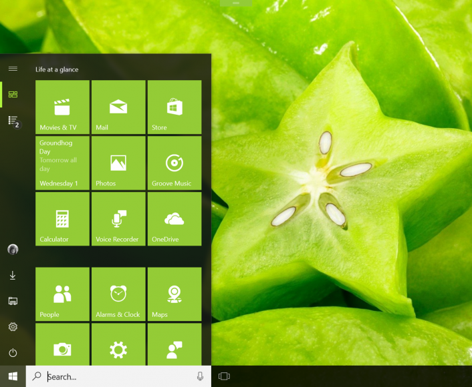Launch Groove Music tile

tap(174, 163)
